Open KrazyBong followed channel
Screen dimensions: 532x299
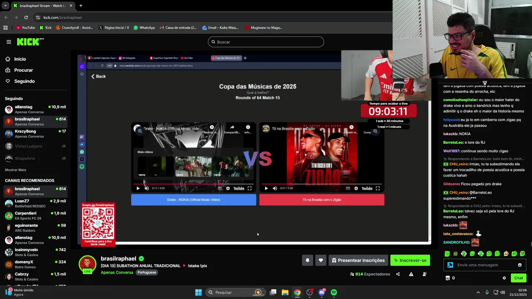pos(35,134)
